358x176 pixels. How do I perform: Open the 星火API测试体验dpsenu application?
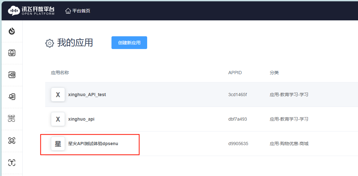point(93,144)
